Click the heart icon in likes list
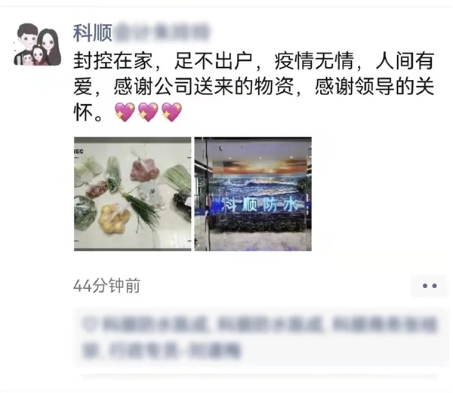 point(89,324)
